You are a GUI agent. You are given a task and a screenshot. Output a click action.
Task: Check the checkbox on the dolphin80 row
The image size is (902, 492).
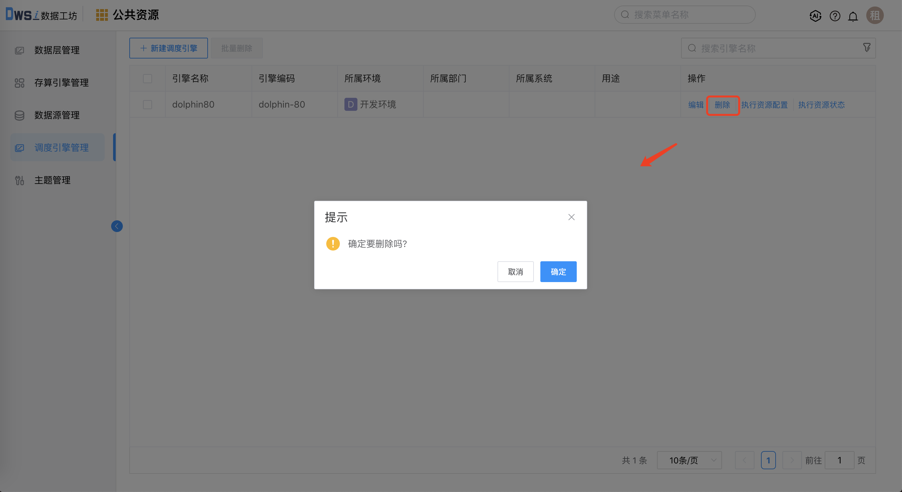click(x=148, y=104)
